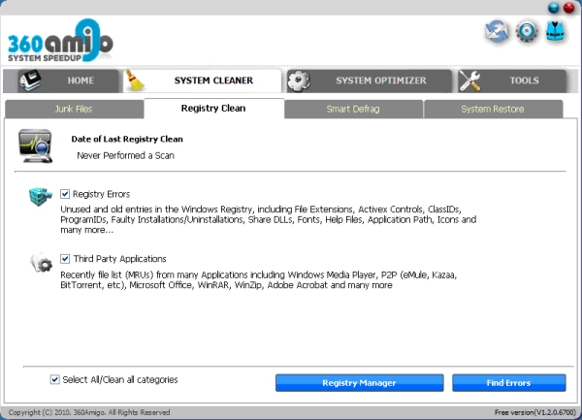
Task: Minimize window with blue round button
Action: click(554, 8)
